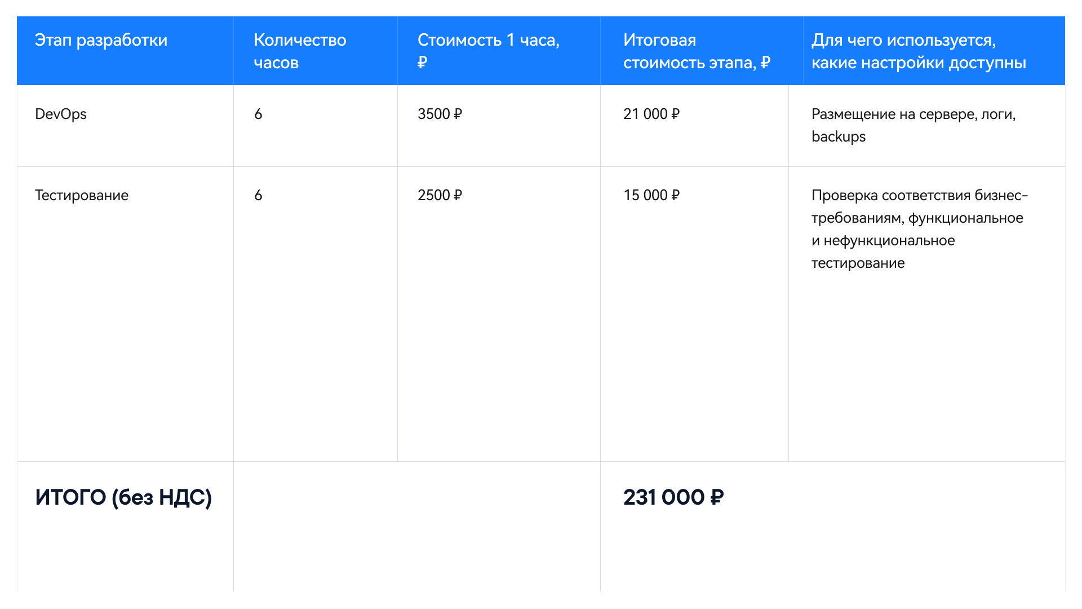Select the 3500 ₽ hourly rate cell
Screen dimensions: 1082x609
[x=440, y=114]
